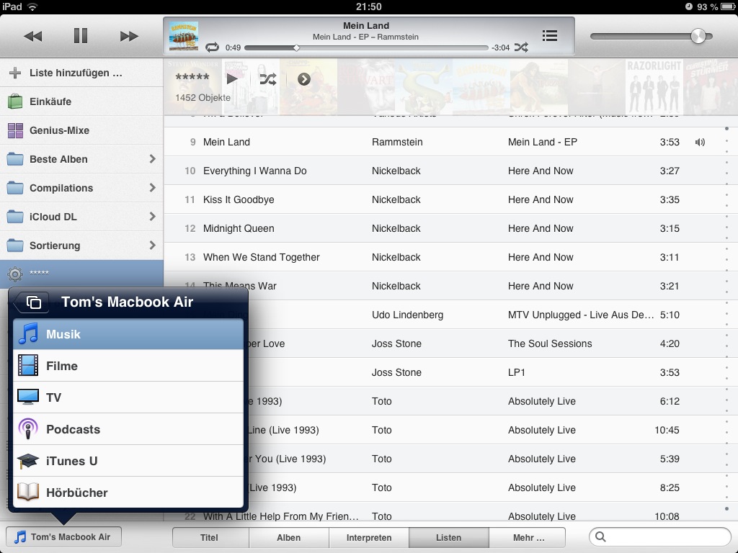
Task: Expand Beste Alben chevron
Action: pyautogui.click(x=152, y=159)
